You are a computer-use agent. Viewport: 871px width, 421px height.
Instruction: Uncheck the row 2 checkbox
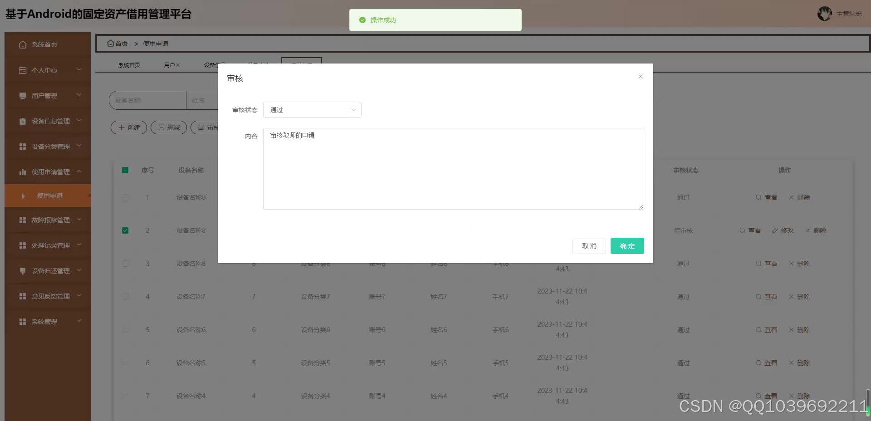click(125, 230)
